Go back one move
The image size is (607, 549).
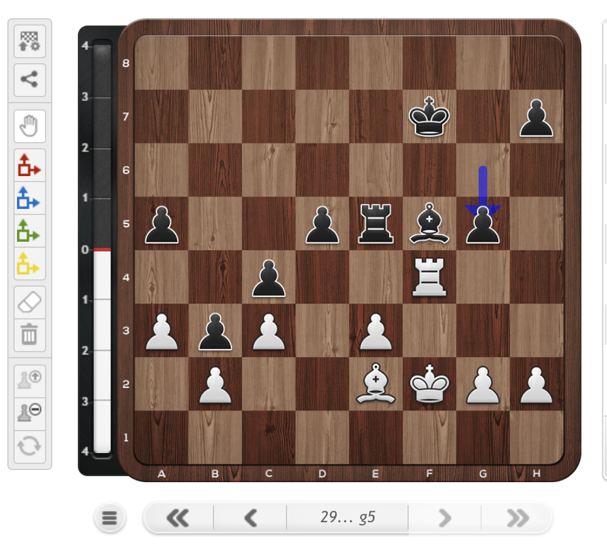point(250,518)
